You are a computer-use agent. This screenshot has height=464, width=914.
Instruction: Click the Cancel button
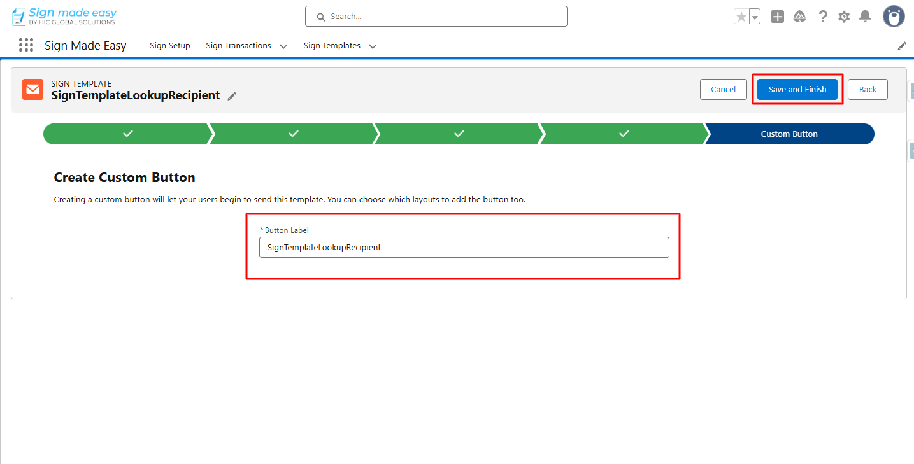coord(723,90)
